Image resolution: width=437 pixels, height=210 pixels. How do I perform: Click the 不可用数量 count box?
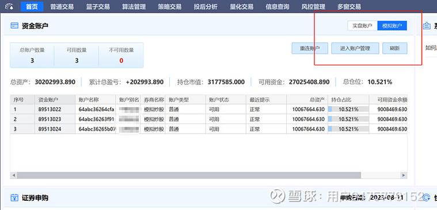121,55
